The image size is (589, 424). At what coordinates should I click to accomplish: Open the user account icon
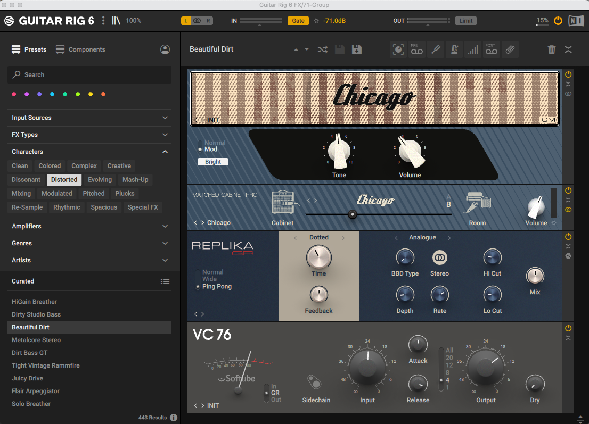(165, 49)
